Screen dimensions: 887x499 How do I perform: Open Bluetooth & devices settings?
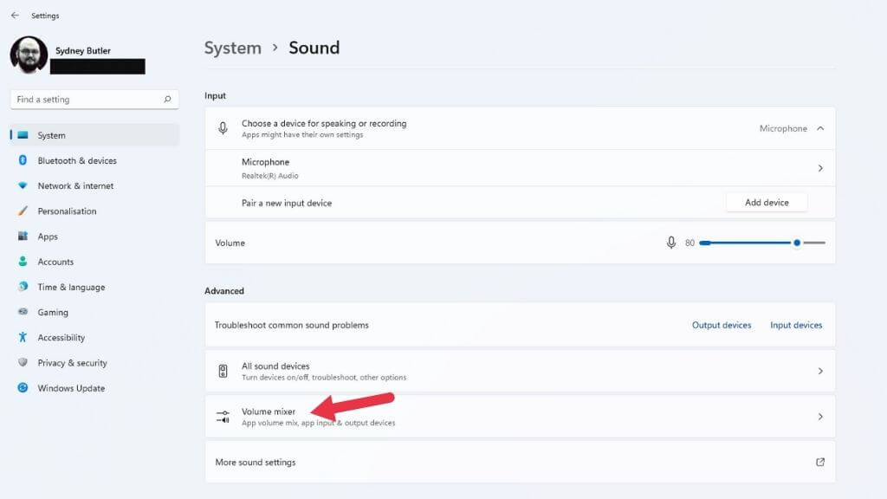click(x=76, y=161)
